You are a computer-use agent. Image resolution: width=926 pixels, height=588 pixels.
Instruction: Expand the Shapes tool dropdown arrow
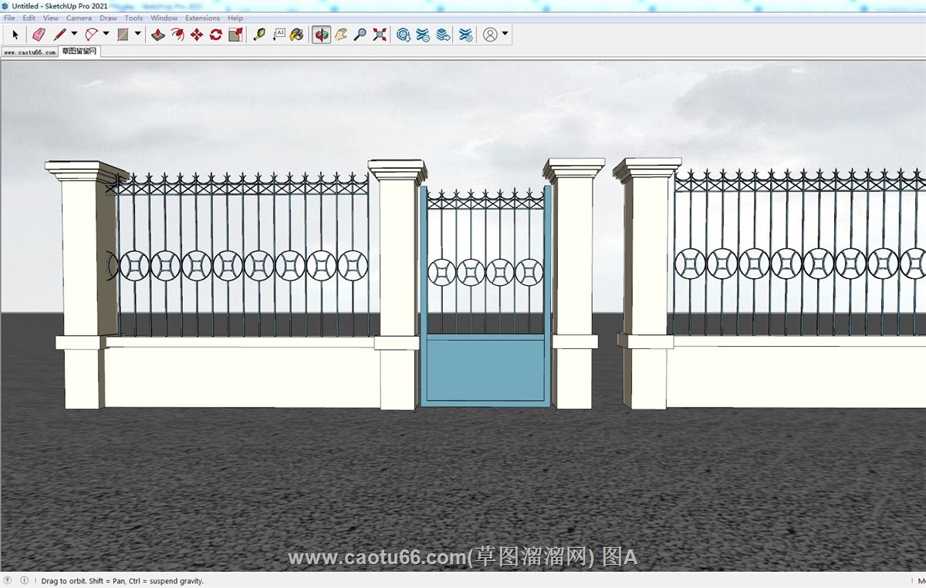click(137, 34)
